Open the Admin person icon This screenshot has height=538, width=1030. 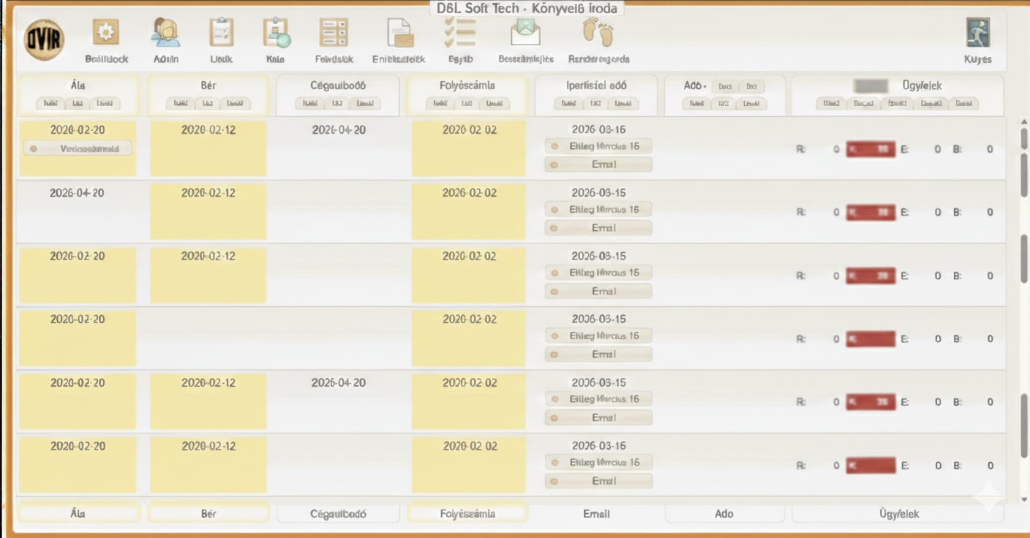[166, 33]
